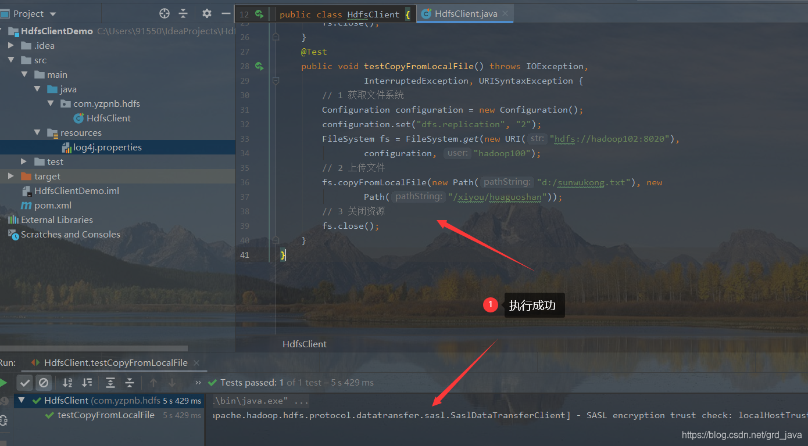Select External Libraries node
This screenshot has height=446, width=808.
(x=57, y=220)
